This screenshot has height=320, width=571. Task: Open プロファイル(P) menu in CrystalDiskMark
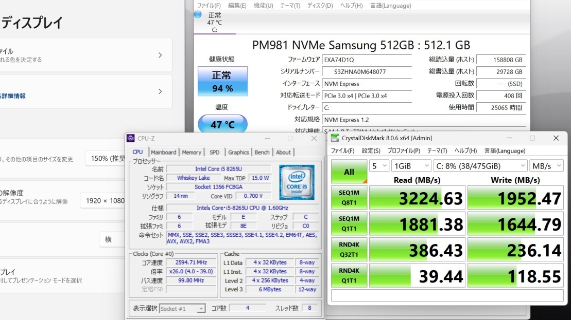[x=404, y=150]
